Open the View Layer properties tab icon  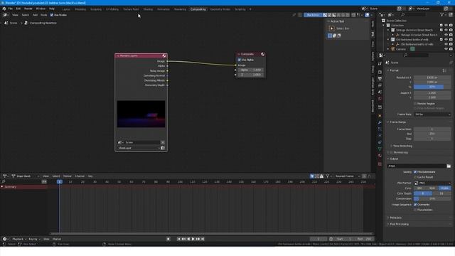(380, 85)
